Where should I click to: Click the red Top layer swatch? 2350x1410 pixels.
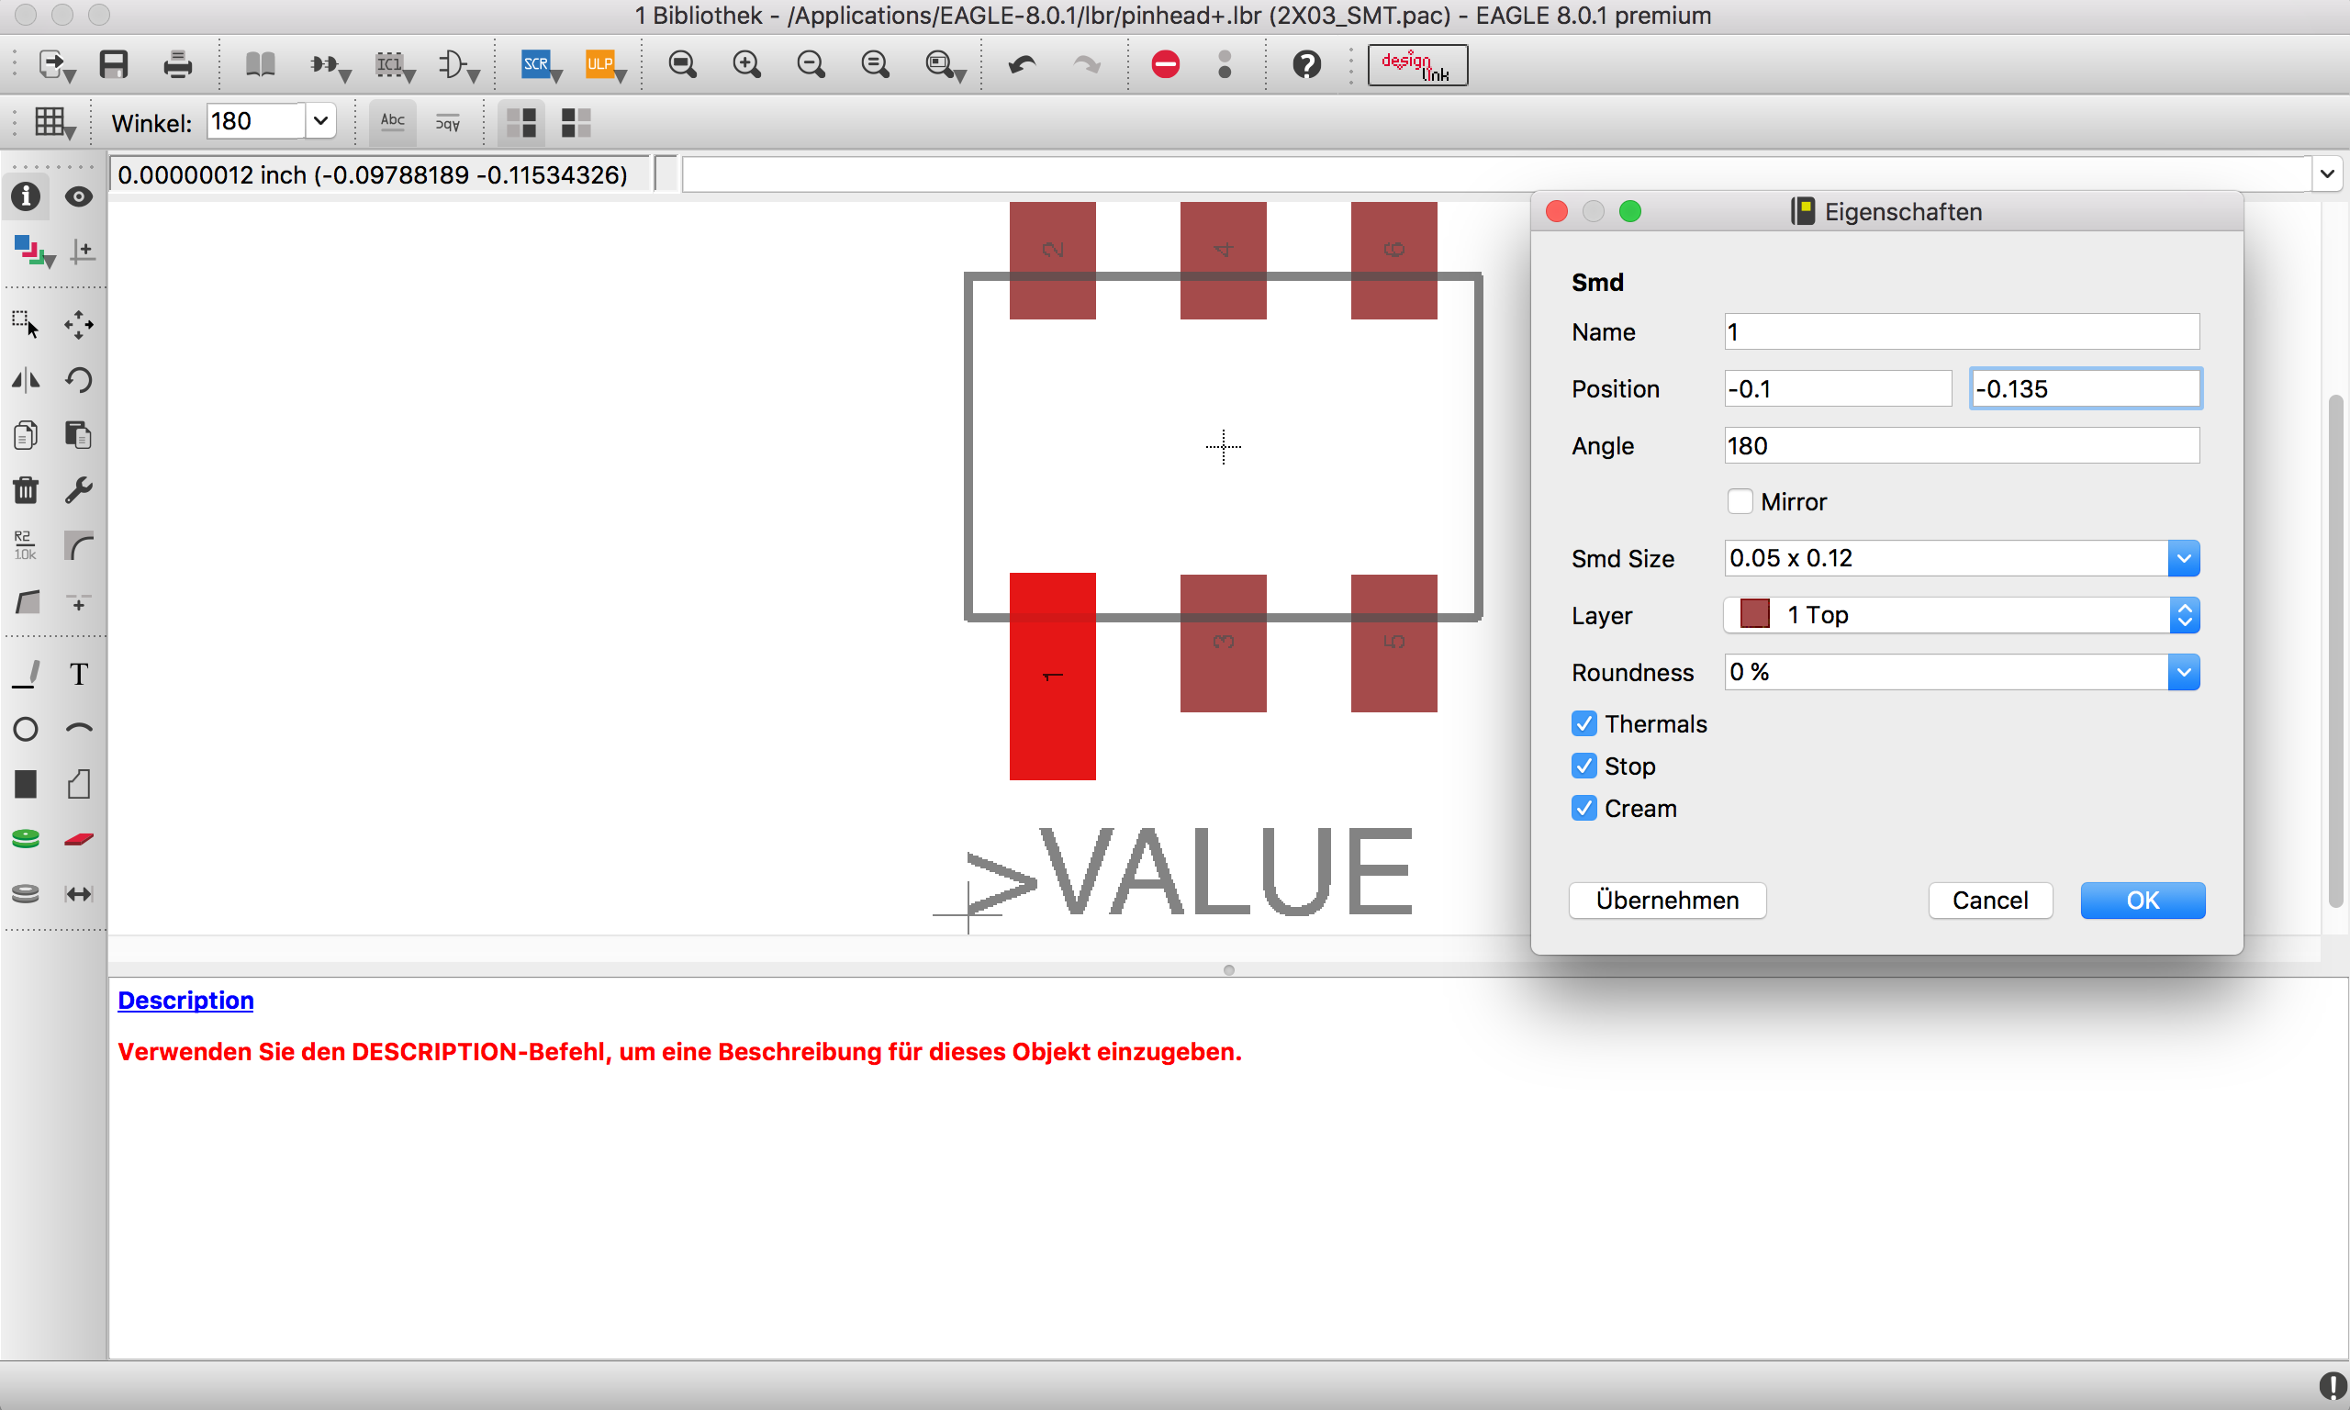click(1753, 615)
